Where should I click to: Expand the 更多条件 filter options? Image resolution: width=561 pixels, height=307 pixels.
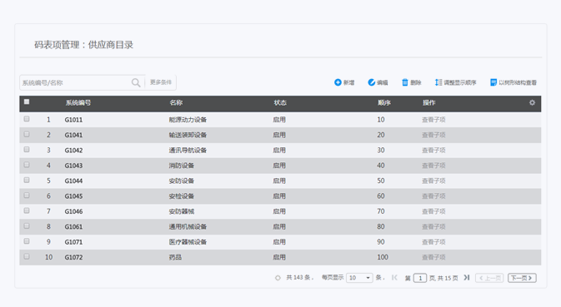point(161,82)
